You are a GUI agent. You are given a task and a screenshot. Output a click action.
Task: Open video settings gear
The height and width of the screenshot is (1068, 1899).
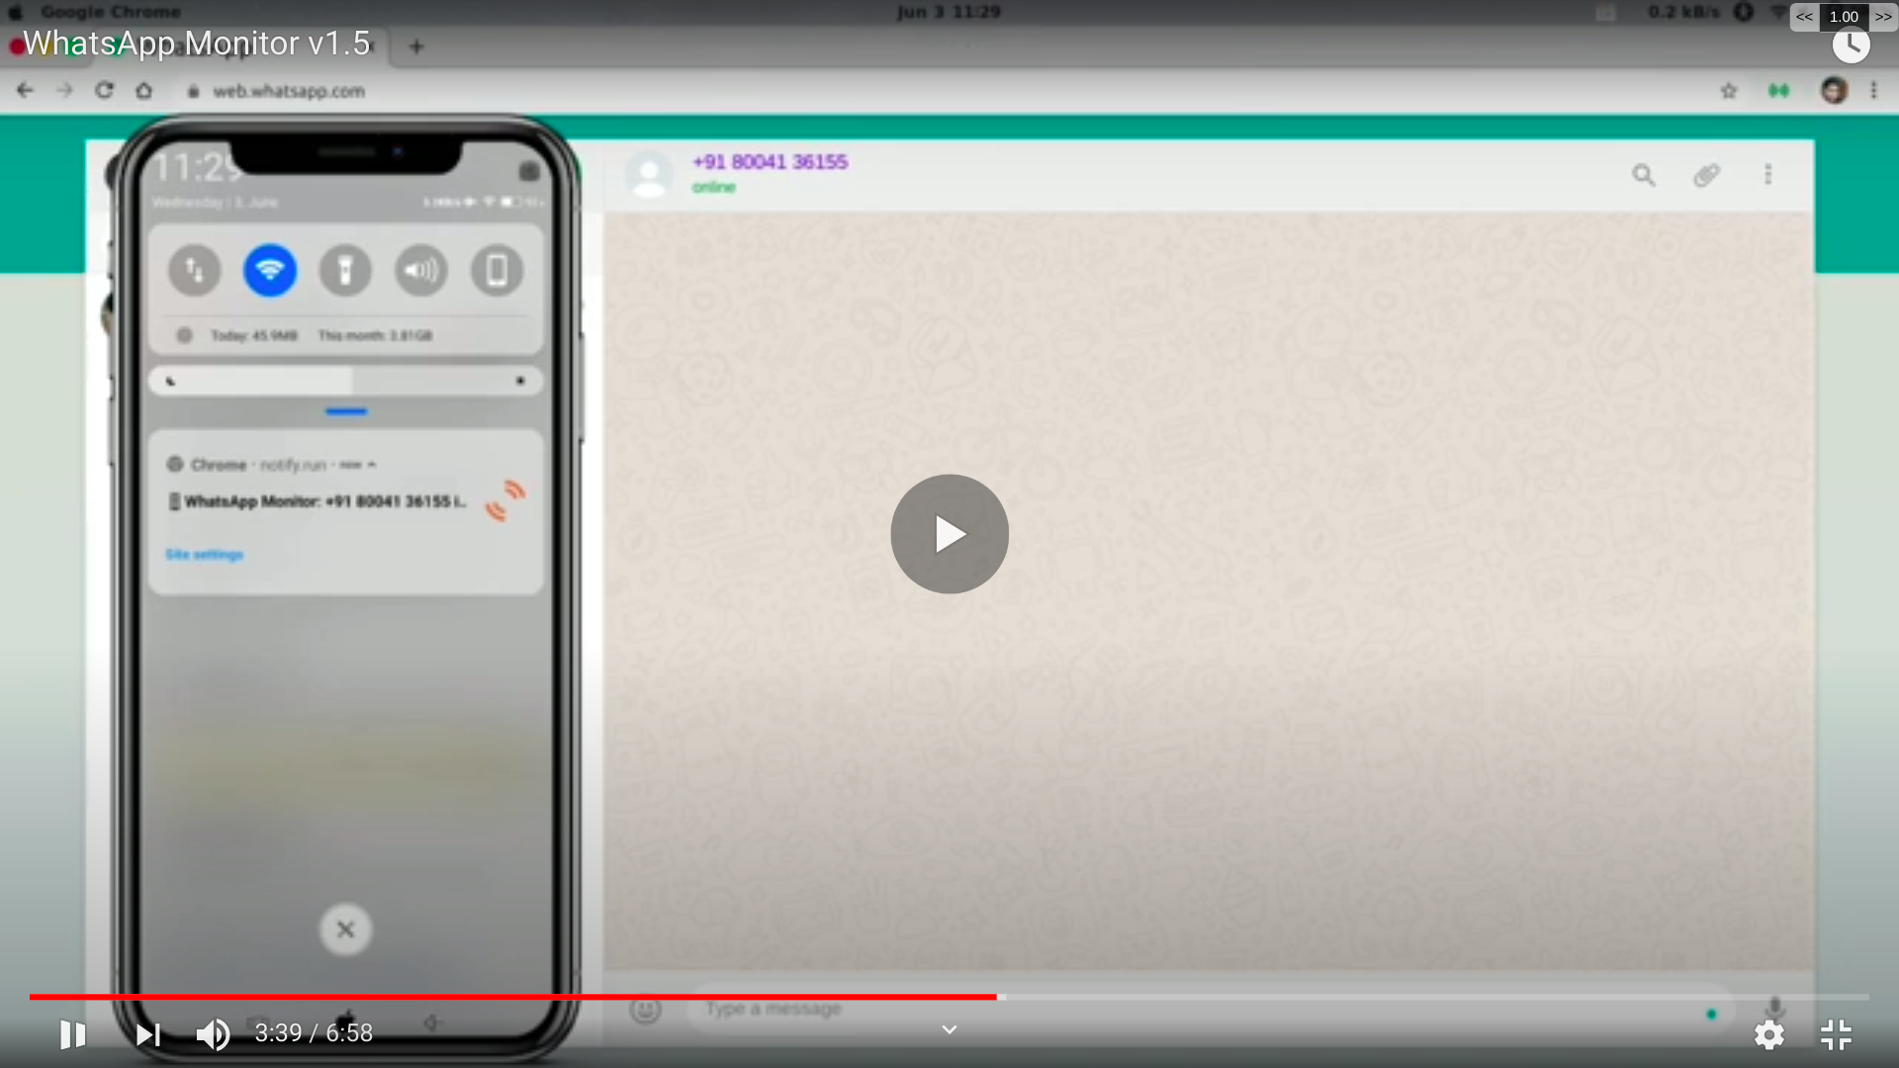coord(1768,1034)
